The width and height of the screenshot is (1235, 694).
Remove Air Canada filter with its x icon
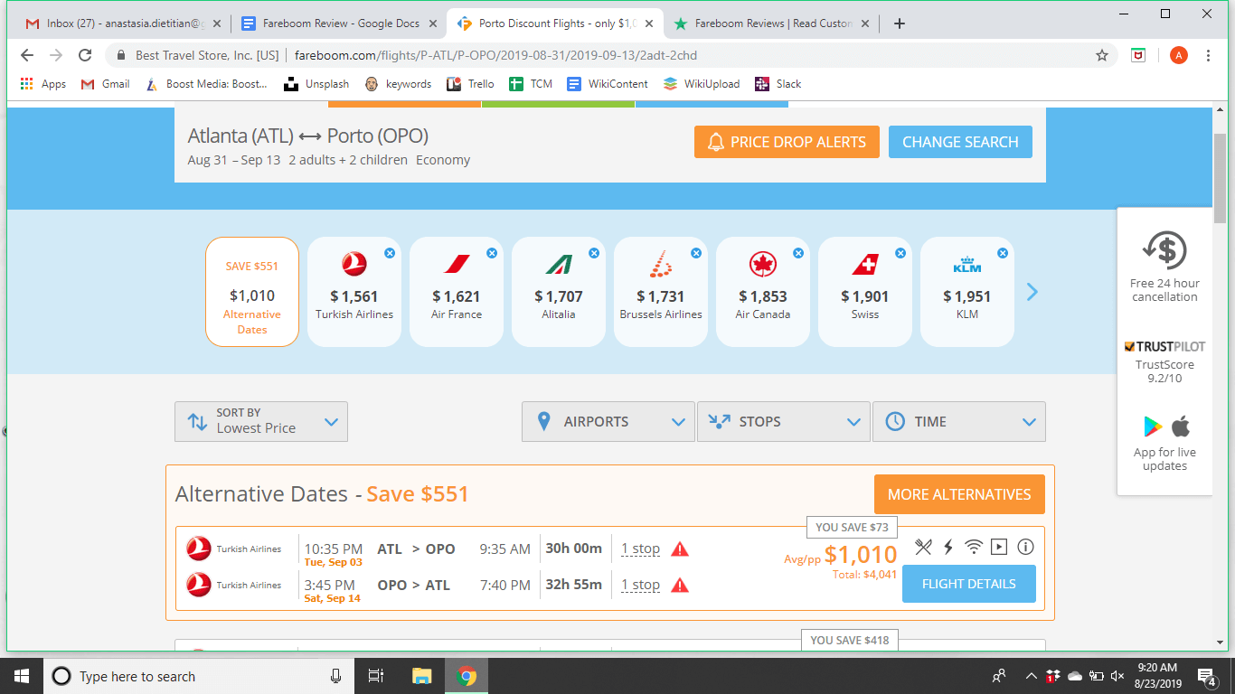tap(798, 253)
